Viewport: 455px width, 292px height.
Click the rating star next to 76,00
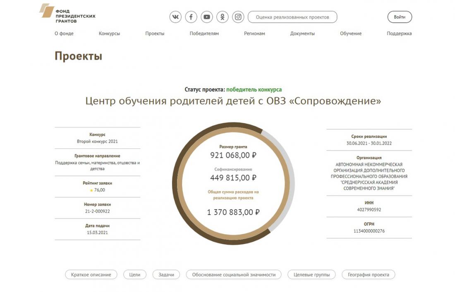91,190
